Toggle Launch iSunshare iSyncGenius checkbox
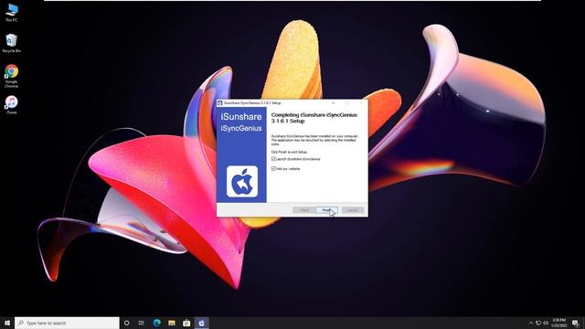 pos(273,159)
